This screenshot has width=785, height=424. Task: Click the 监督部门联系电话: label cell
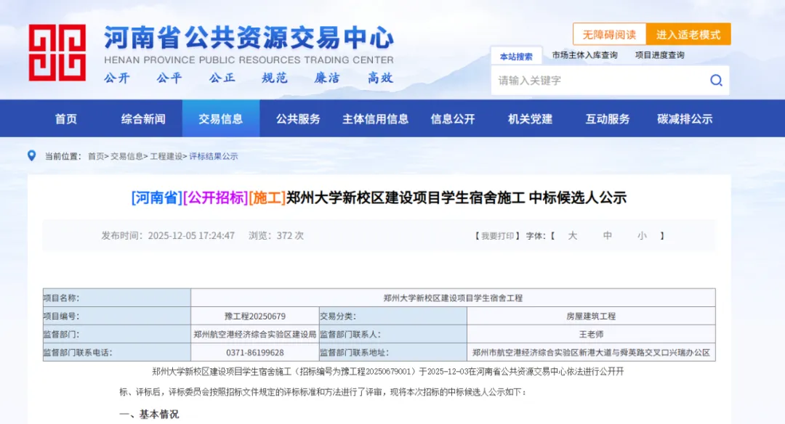tap(116, 353)
